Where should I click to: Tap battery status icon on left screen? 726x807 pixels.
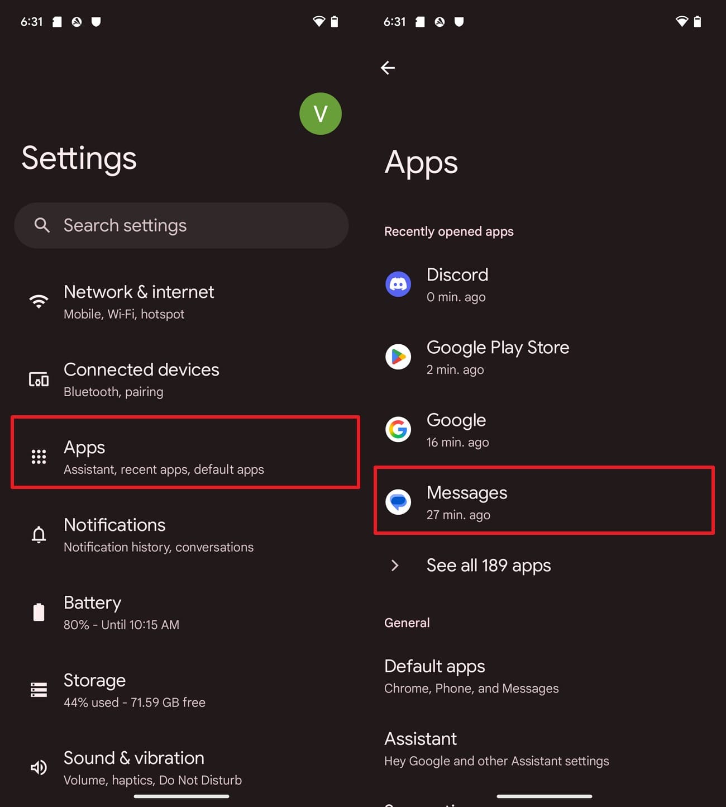(x=335, y=22)
